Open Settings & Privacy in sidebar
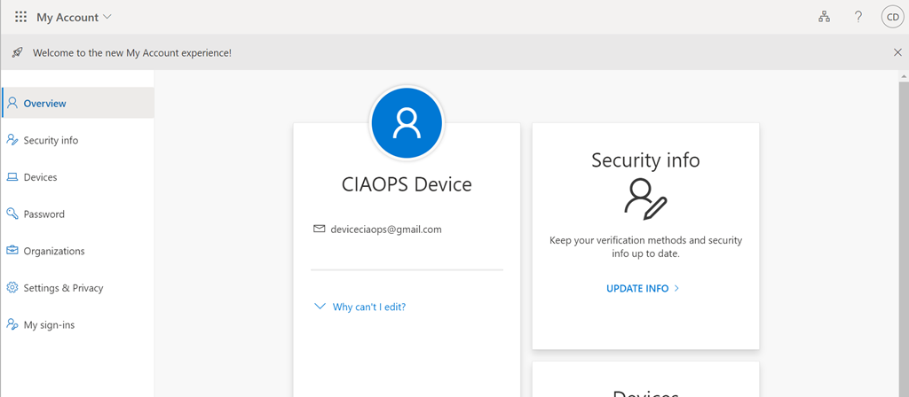909x397 pixels. pos(63,288)
